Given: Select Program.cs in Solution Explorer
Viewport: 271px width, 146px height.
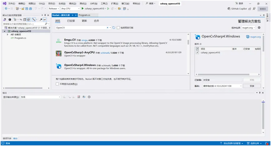Looking at the screenshot, I should tap(20, 38).
